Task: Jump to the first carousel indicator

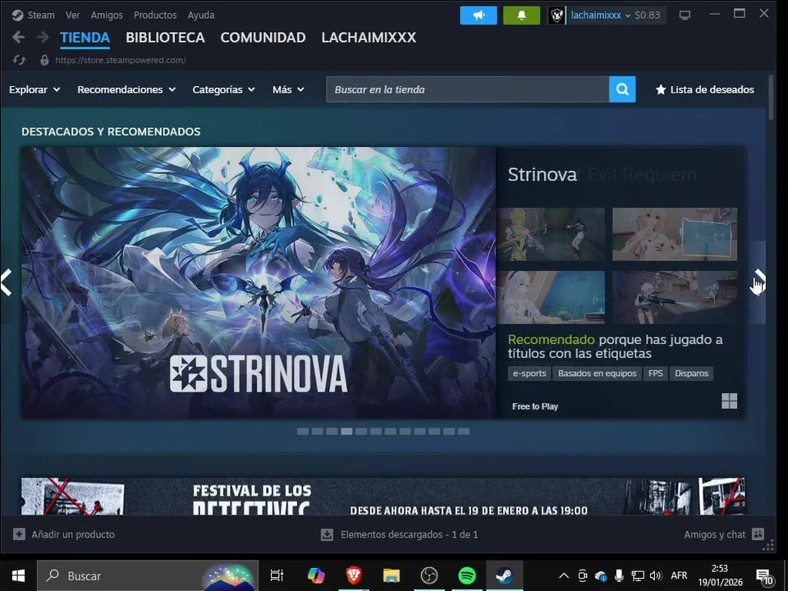Action: (x=303, y=431)
